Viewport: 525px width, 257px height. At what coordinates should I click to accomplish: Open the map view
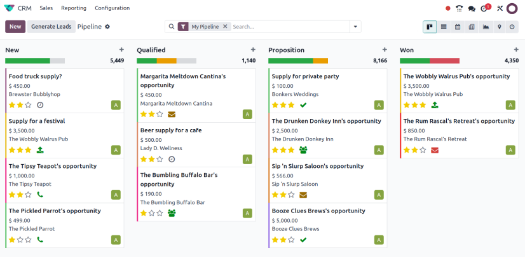click(500, 27)
